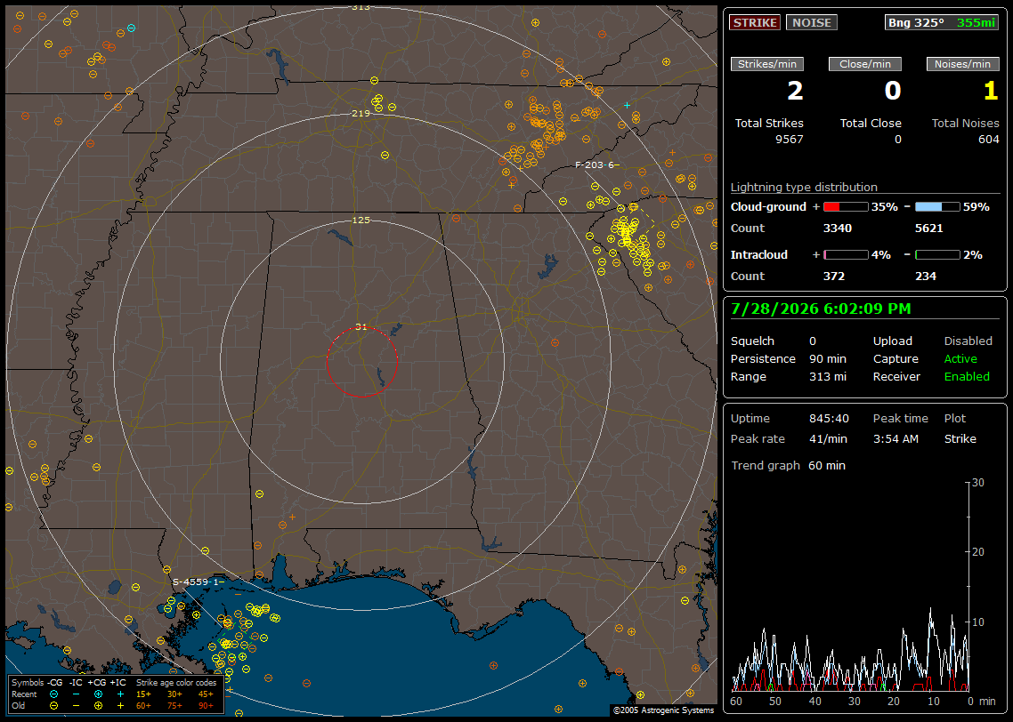Click the 90+ strike age color code

coord(206,706)
